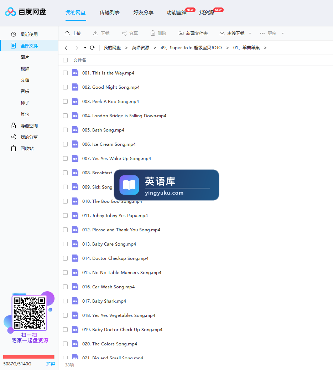Click the Baidu Netdisk logo icon
333x370 pixels.
(x=10, y=11)
